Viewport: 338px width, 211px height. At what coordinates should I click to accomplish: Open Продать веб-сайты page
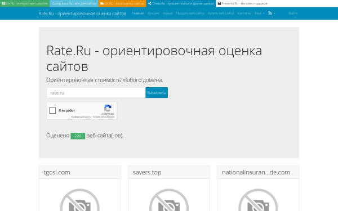coord(190,14)
